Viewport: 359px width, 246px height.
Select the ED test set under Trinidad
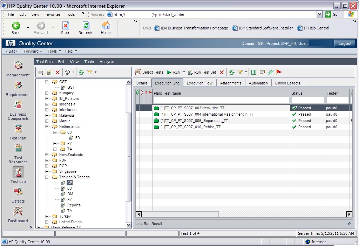[x=69, y=188]
